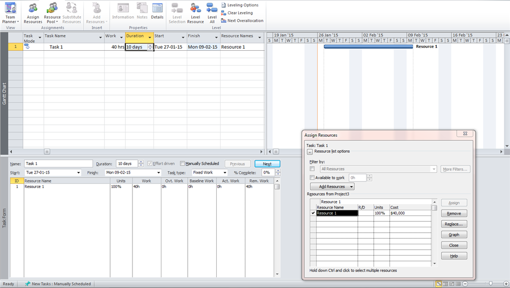The image size is (510, 288).
Task: Switch to Resource Sheet view in status bar
Action: 458,284
